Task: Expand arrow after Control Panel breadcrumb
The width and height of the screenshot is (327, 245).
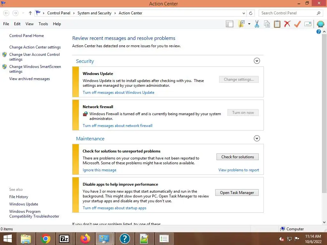Action: (74, 13)
